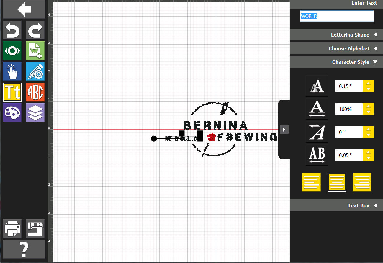Redo the last action

35,30
